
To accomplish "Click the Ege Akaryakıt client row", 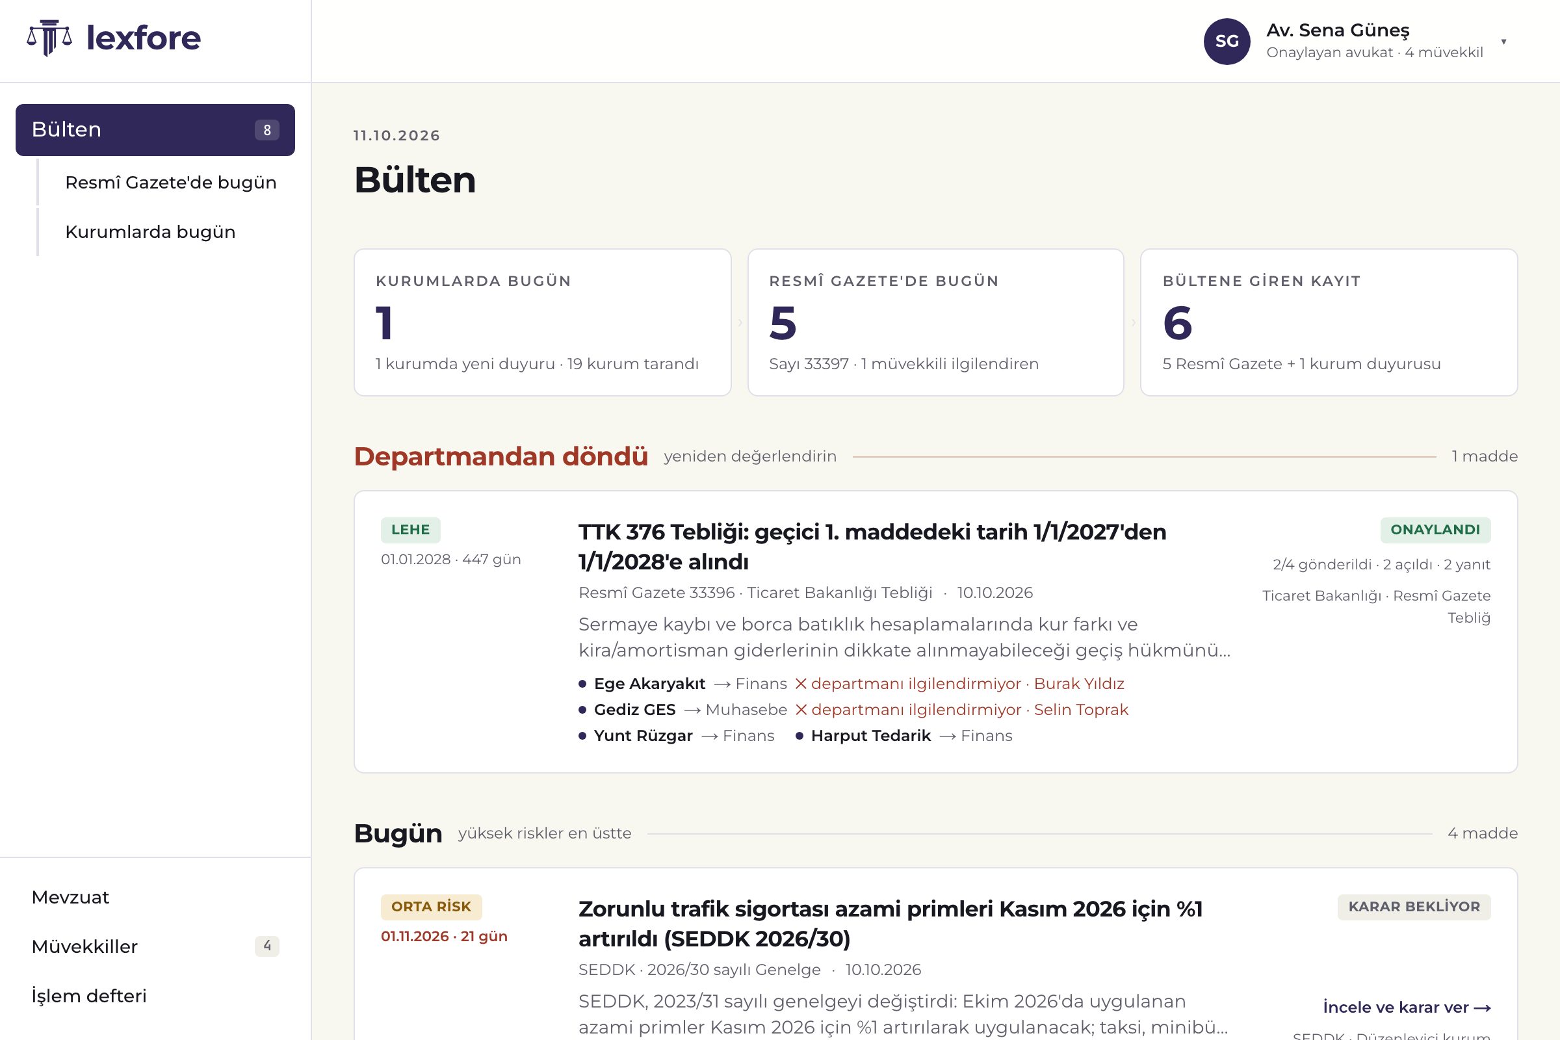I will click(851, 684).
